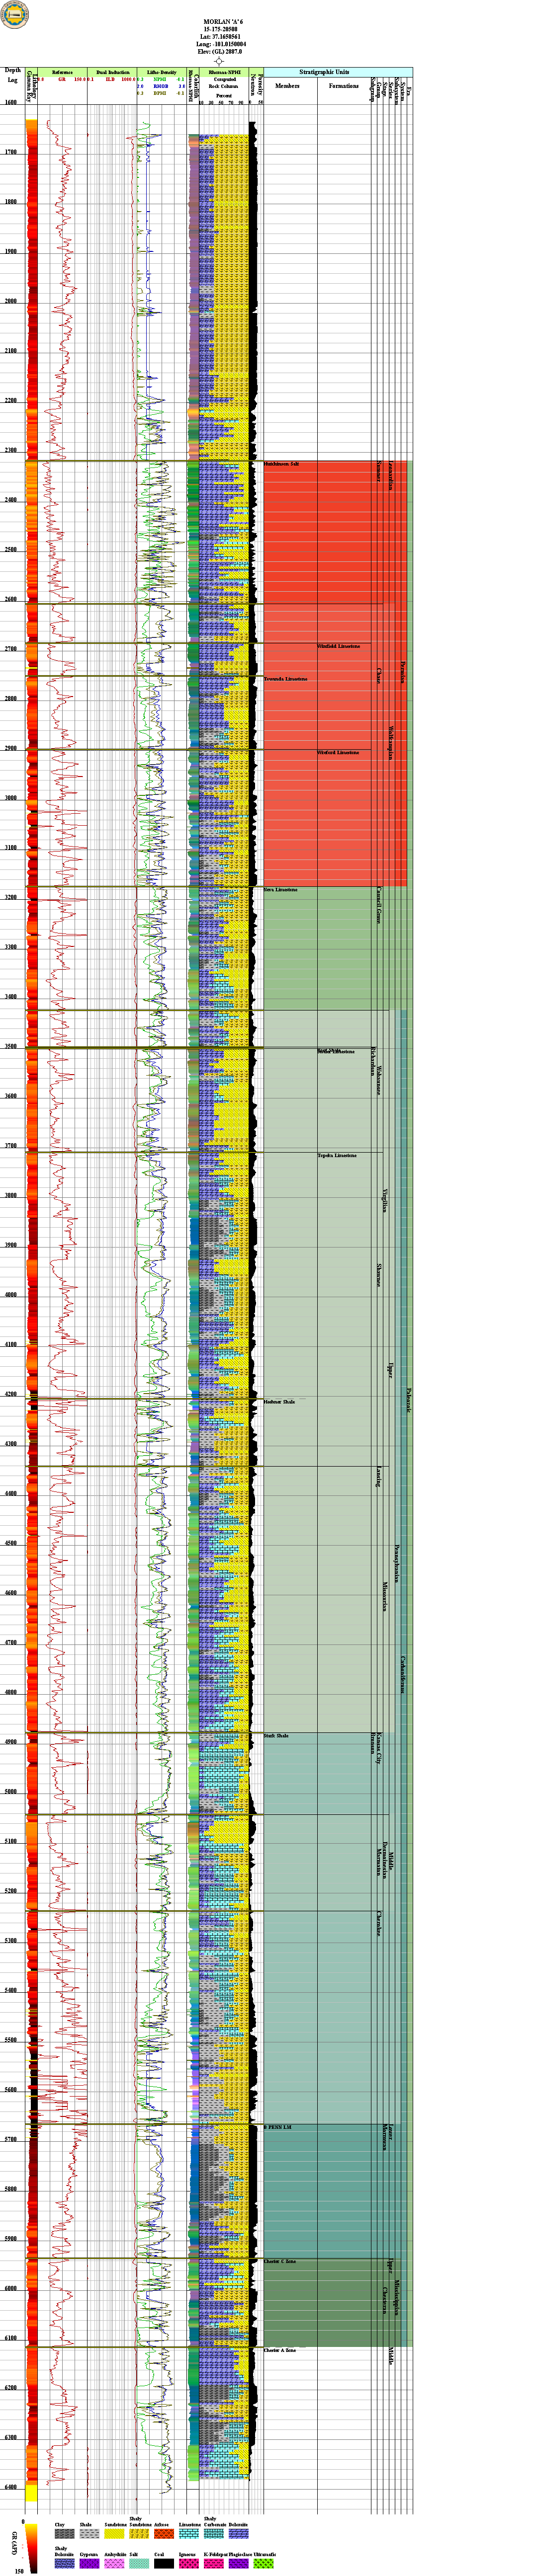Click the 6400 depth label

11,2487
